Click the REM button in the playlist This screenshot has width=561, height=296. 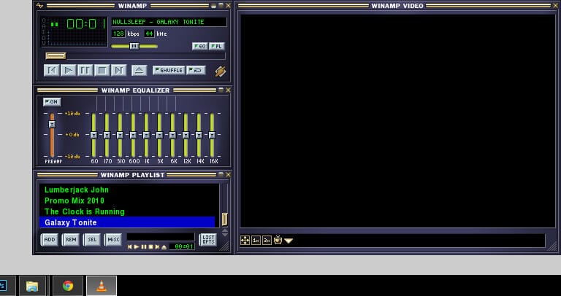coord(71,239)
